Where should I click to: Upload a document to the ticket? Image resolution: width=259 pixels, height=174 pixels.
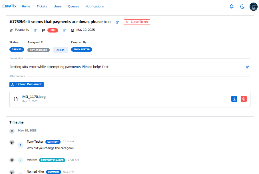tap(27, 84)
